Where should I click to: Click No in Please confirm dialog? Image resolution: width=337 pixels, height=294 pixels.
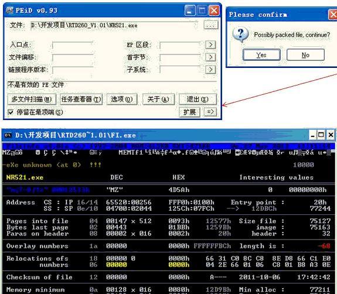coord(305,55)
